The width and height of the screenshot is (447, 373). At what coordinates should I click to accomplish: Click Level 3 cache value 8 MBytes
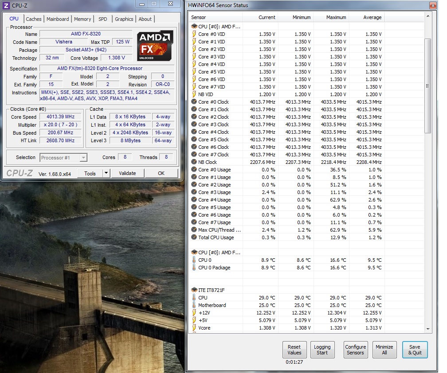[130, 140]
